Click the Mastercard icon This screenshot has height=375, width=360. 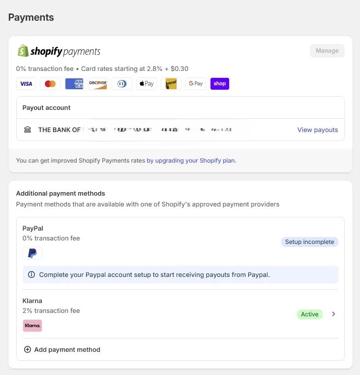(x=50, y=84)
